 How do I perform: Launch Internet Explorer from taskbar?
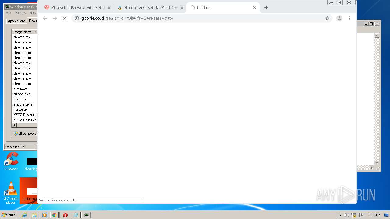click(x=24, y=215)
